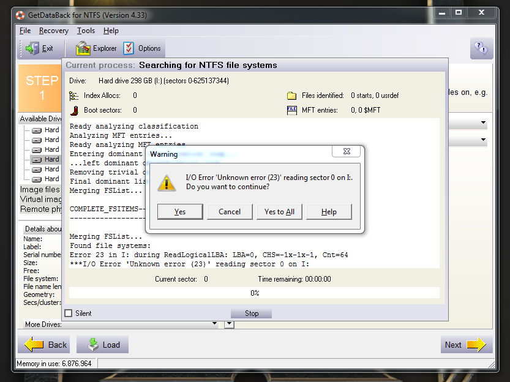Screen dimensions: 510x382
Task: Click the Virtual images entry
Action: point(40,199)
